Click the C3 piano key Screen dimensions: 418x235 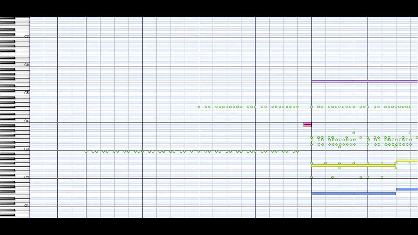pos(15,149)
